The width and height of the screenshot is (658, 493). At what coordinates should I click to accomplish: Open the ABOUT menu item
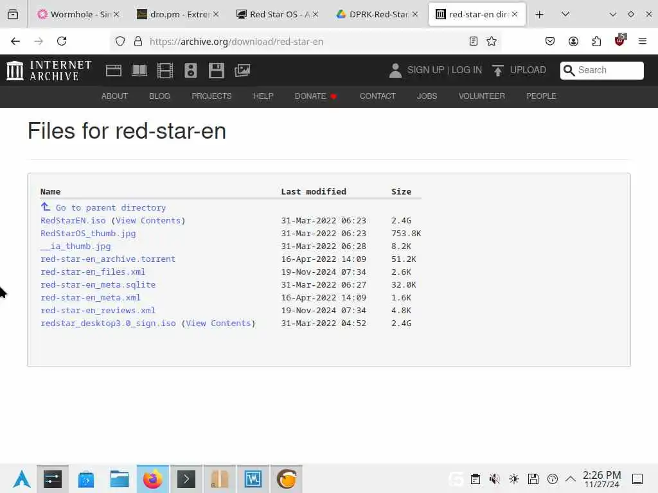point(114,96)
